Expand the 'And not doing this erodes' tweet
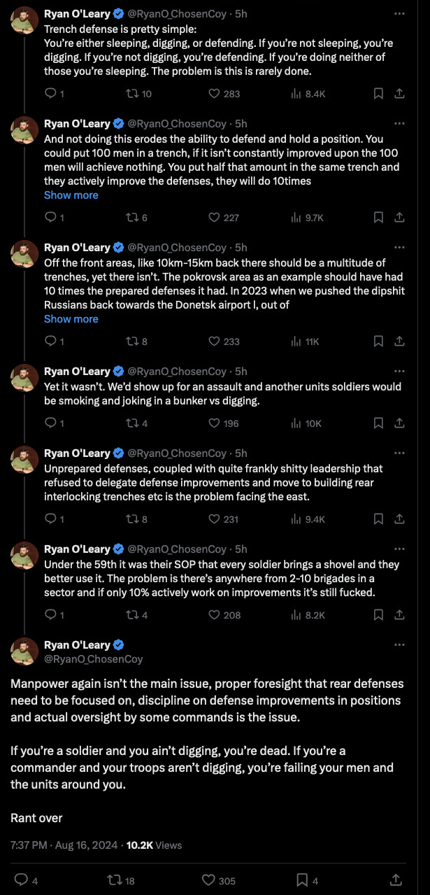The height and width of the screenshot is (895, 430). click(71, 195)
